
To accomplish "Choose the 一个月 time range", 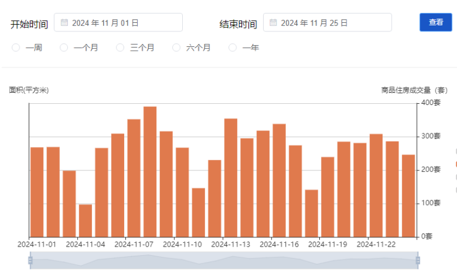I will point(64,48).
